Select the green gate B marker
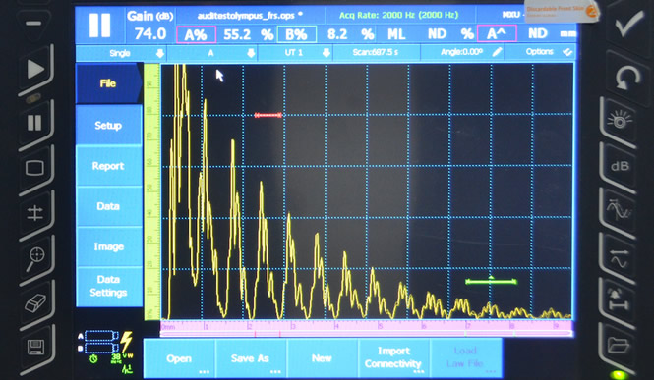 492,282
